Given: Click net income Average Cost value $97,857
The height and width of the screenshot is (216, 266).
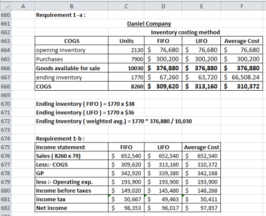Looking at the screenshot, I should click(x=201, y=208).
